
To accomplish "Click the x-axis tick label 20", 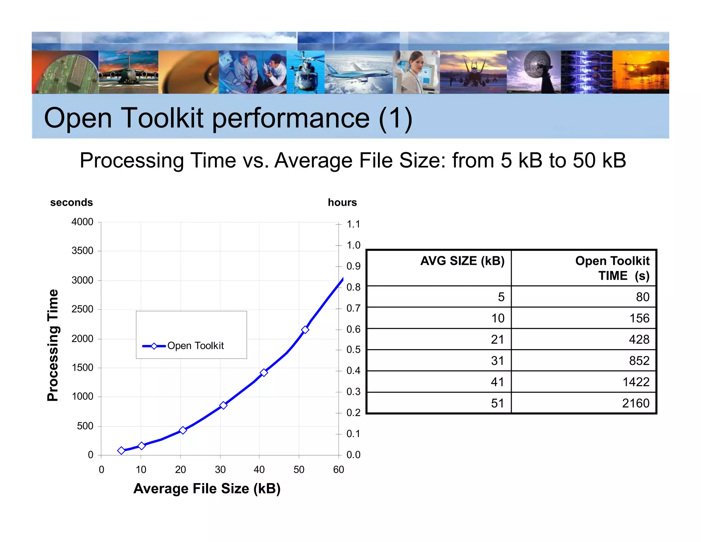I will pos(180,469).
